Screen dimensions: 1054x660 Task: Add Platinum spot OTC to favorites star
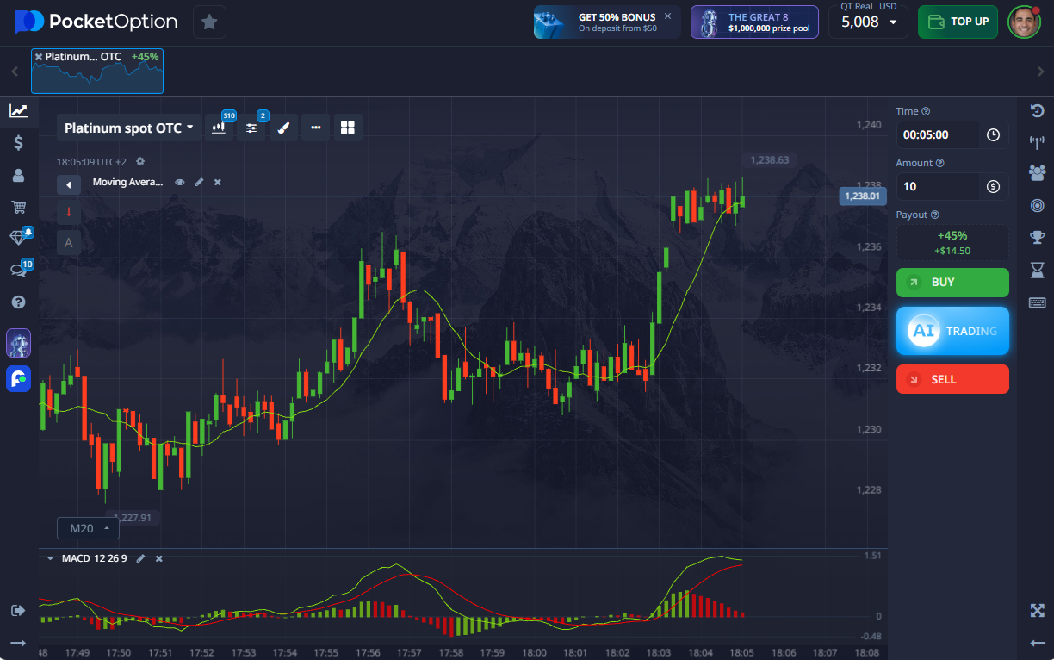point(209,22)
